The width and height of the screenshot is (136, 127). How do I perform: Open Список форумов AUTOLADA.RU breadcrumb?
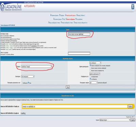point(8,25)
